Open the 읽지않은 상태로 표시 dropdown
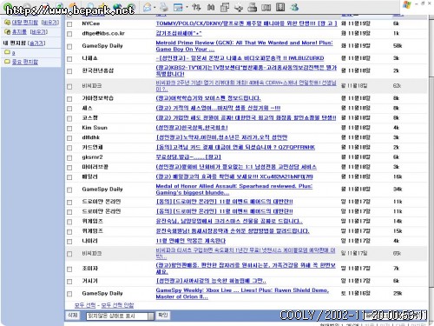 (120, 316)
